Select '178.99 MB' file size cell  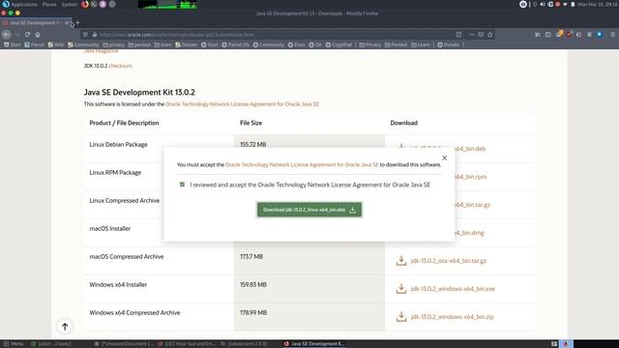[x=253, y=312]
